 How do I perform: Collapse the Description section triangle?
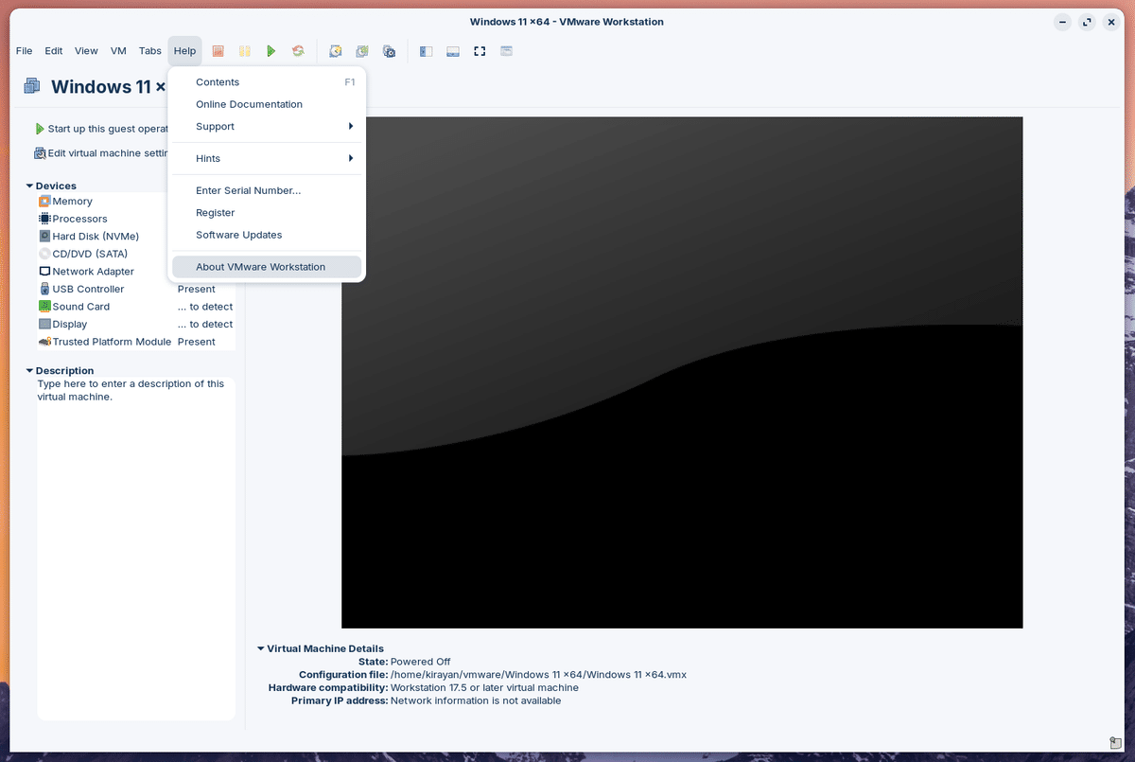coord(30,370)
